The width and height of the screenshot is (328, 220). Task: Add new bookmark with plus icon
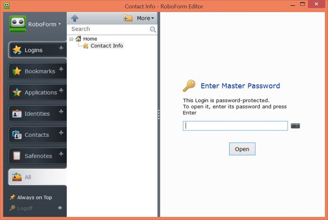pos(61,69)
